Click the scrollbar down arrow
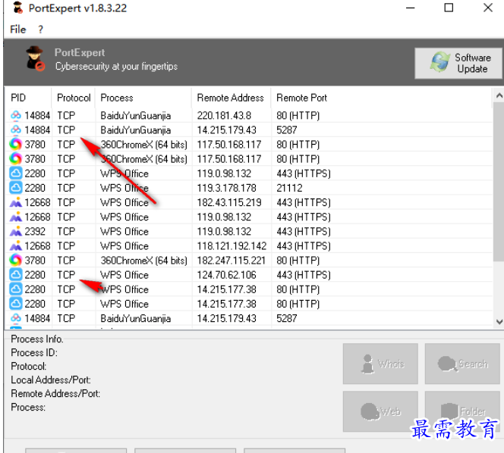The height and width of the screenshot is (453, 504). [x=499, y=322]
